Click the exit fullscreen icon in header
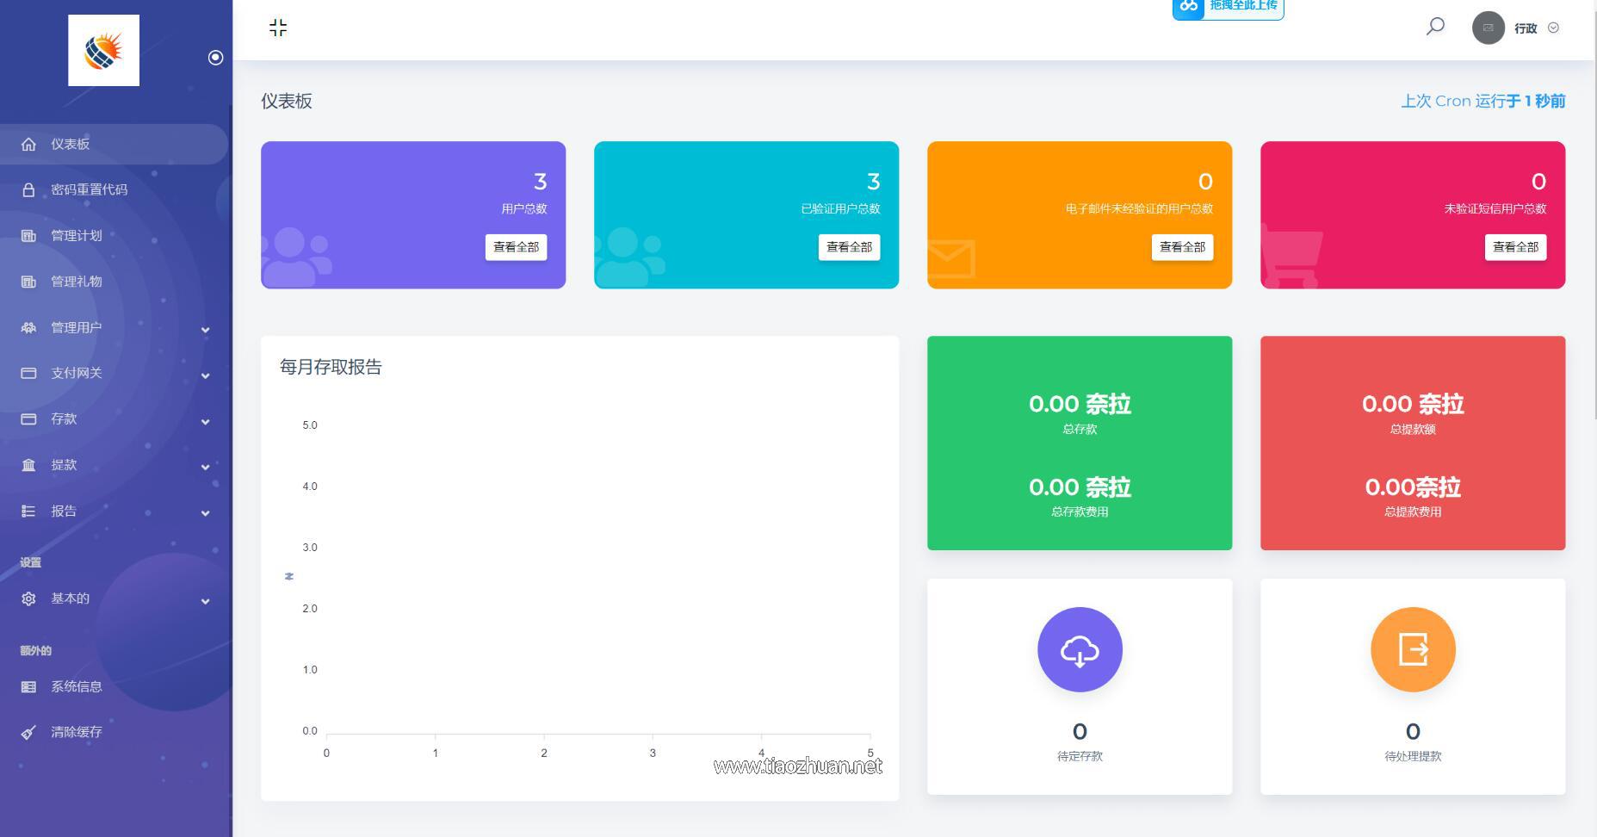Screen dimensions: 1597x837 (278, 28)
